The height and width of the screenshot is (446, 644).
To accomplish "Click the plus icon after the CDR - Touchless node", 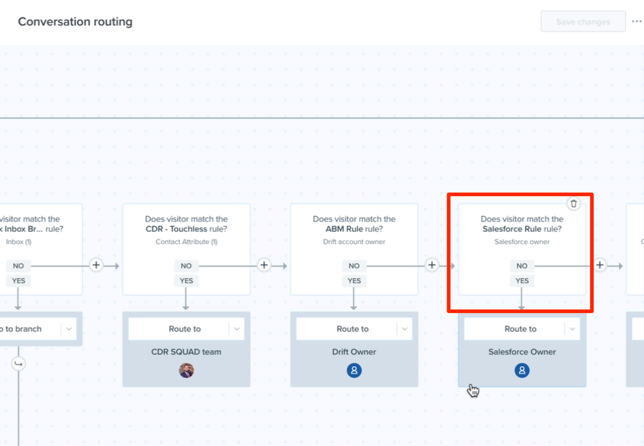I will [264, 264].
